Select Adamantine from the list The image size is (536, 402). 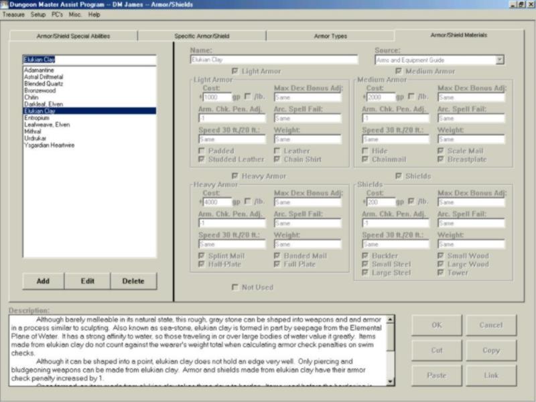pyautogui.click(x=38, y=70)
